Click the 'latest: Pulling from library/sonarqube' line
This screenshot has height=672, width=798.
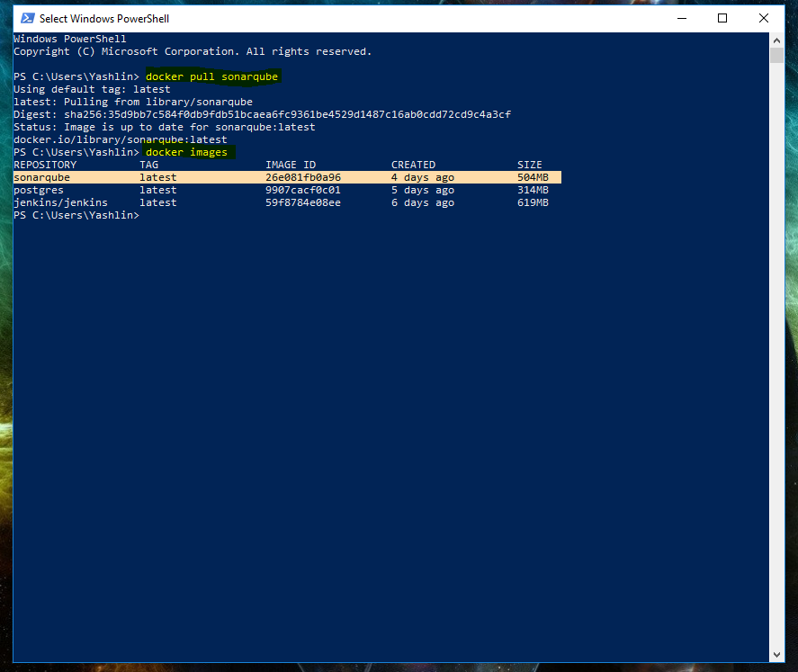[133, 103]
